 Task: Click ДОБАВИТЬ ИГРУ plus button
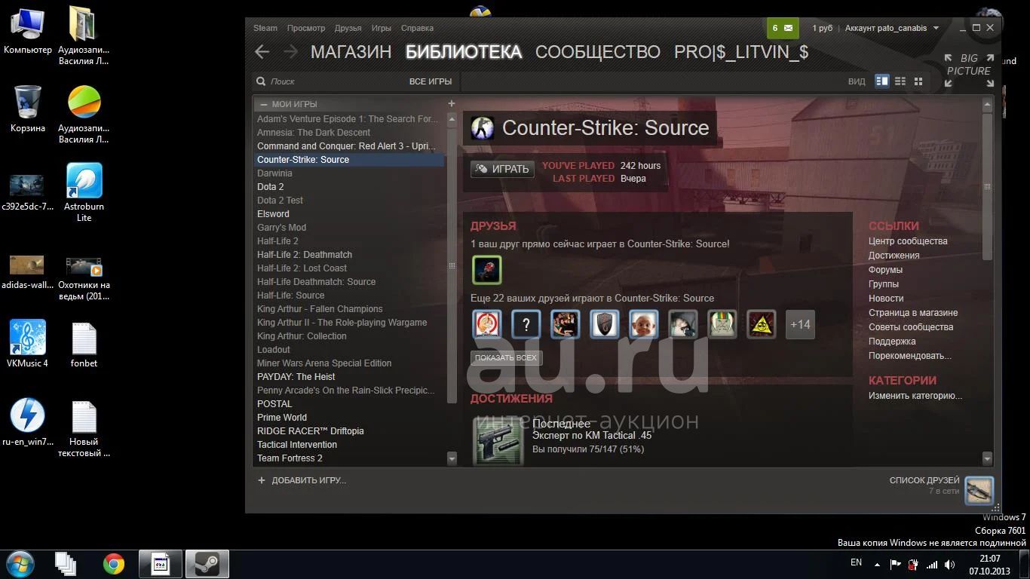point(302,480)
